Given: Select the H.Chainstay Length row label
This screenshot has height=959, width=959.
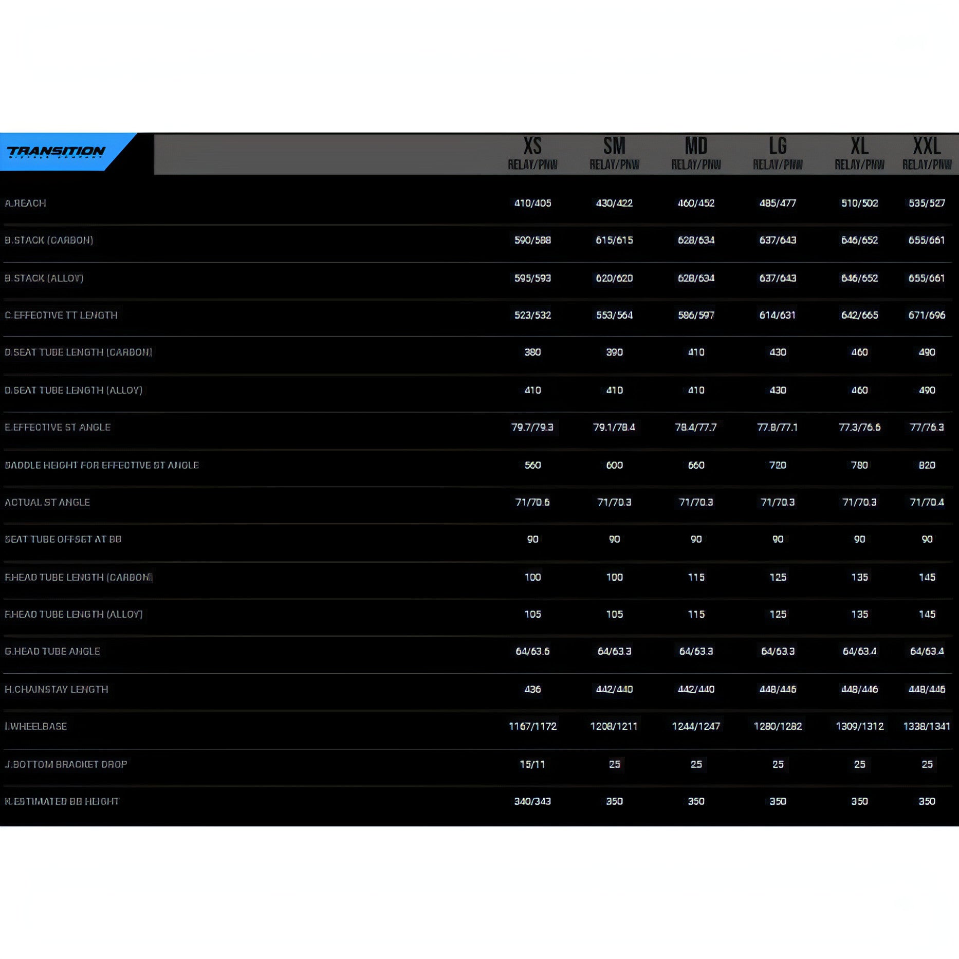Looking at the screenshot, I should tap(57, 689).
